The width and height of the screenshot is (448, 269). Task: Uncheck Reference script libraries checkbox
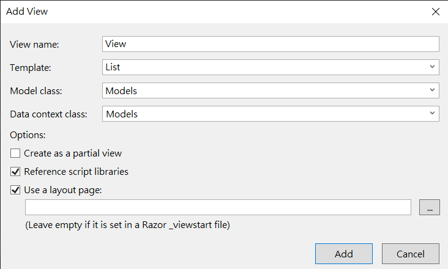(x=15, y=172)
